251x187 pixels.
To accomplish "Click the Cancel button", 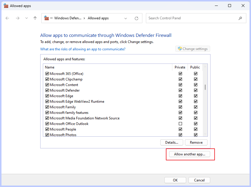I will pyautogui.click(x=199, y=180).
